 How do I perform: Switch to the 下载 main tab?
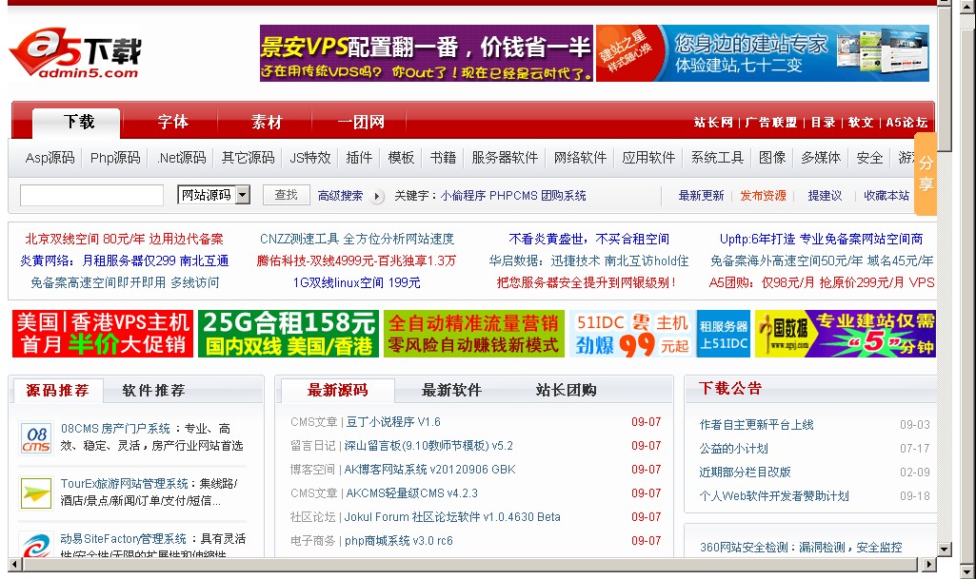(x=78, y=122)
